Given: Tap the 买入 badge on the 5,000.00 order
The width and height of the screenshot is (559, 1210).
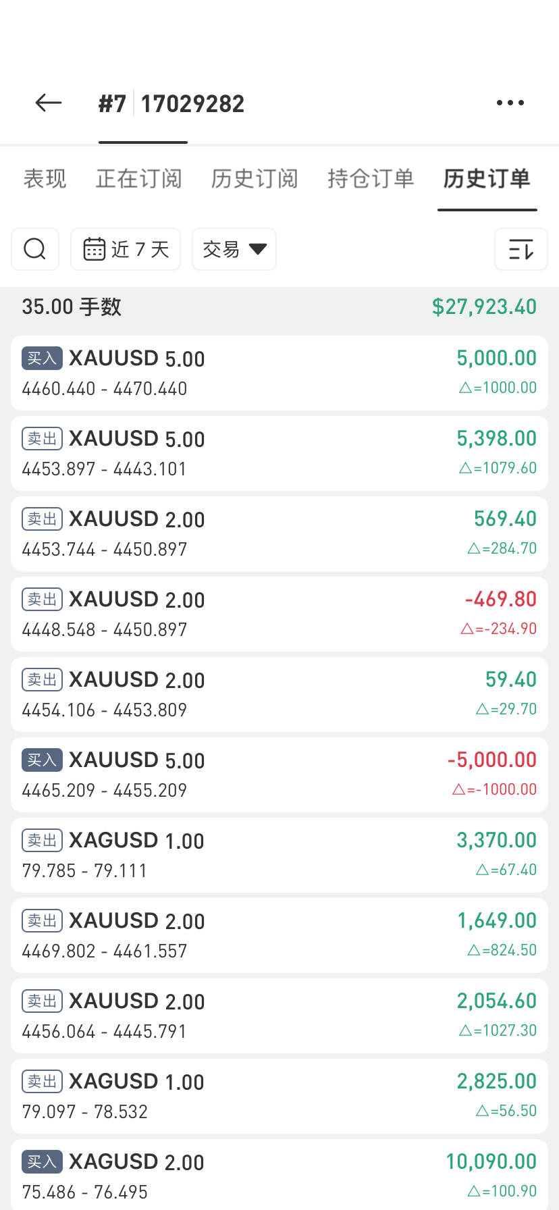Looking at the screenshot, I should click(x=43, y=358).
